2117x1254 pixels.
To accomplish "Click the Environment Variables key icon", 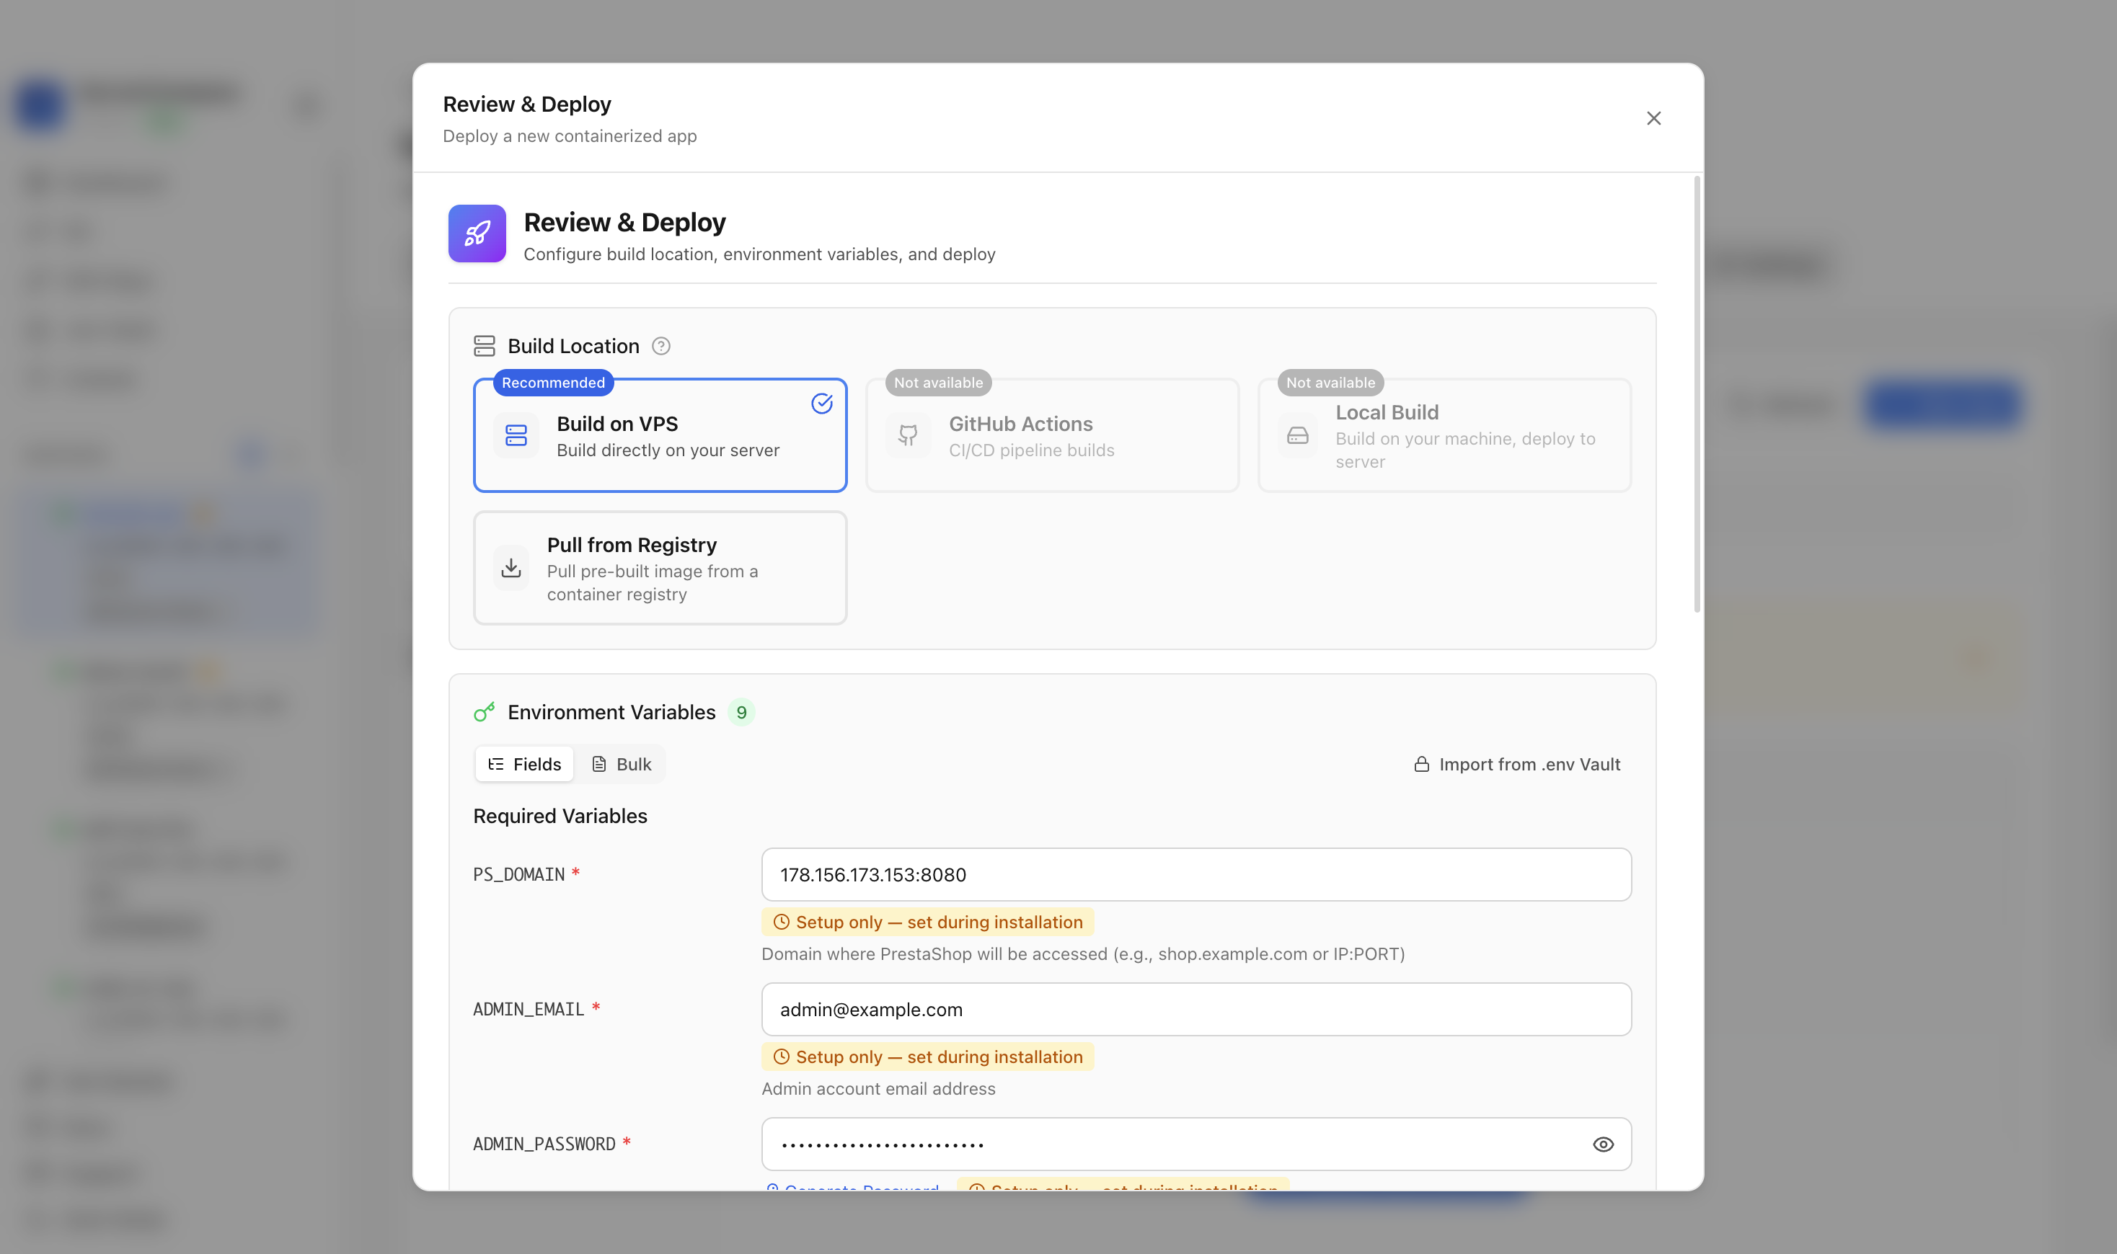I will pyautogui.click(x=485, y=712).
